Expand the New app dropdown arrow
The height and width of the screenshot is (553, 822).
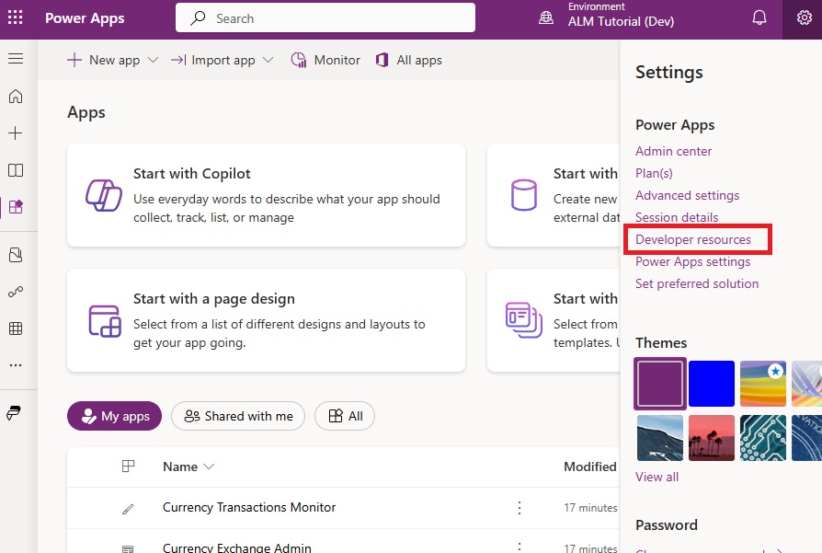(x=153, y=61)
